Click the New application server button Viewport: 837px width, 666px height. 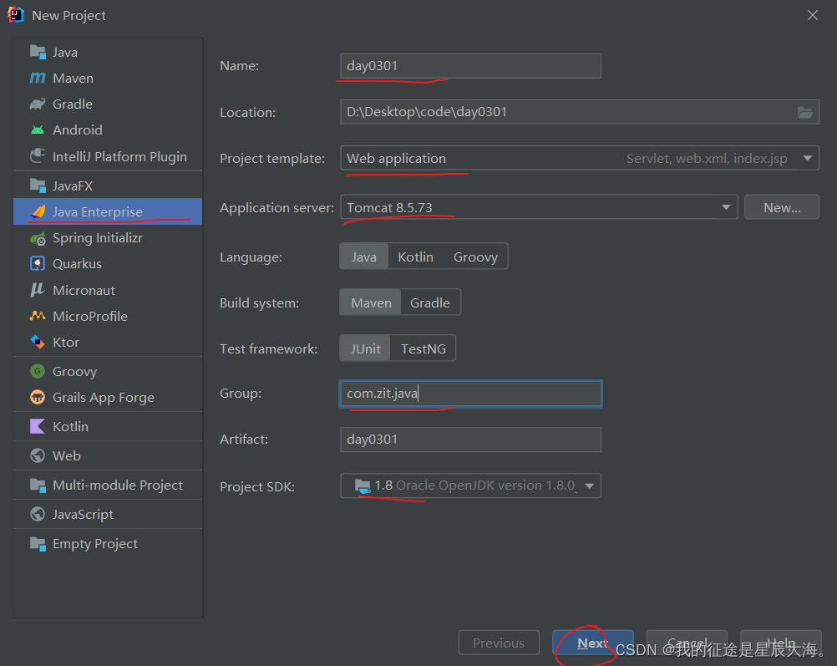pyautogui.click(x=781, y=206)
